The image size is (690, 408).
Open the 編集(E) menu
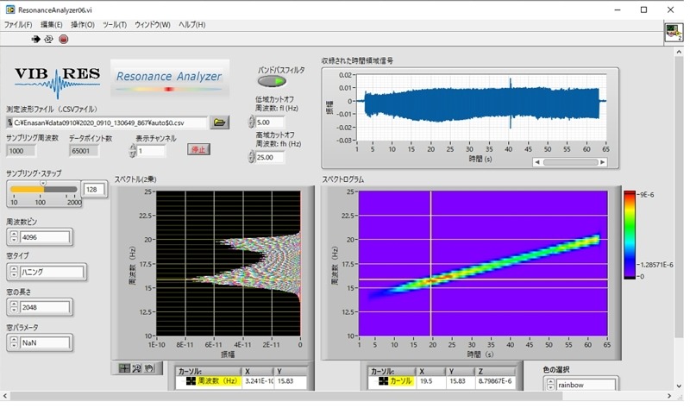click(x=52, y=25)
